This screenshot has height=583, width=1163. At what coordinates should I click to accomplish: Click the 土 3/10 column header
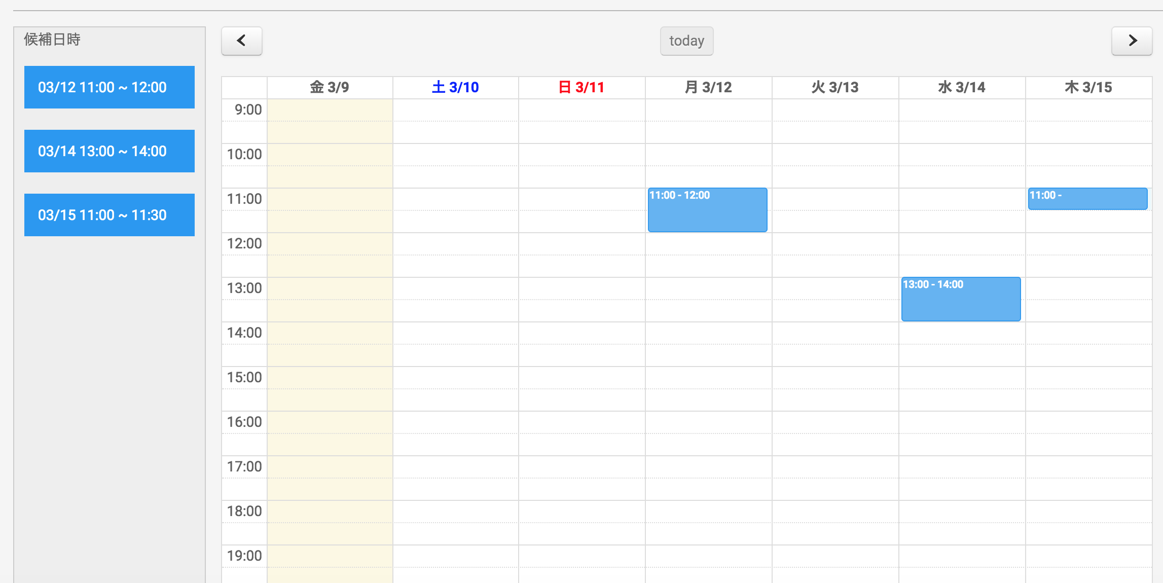455,87
